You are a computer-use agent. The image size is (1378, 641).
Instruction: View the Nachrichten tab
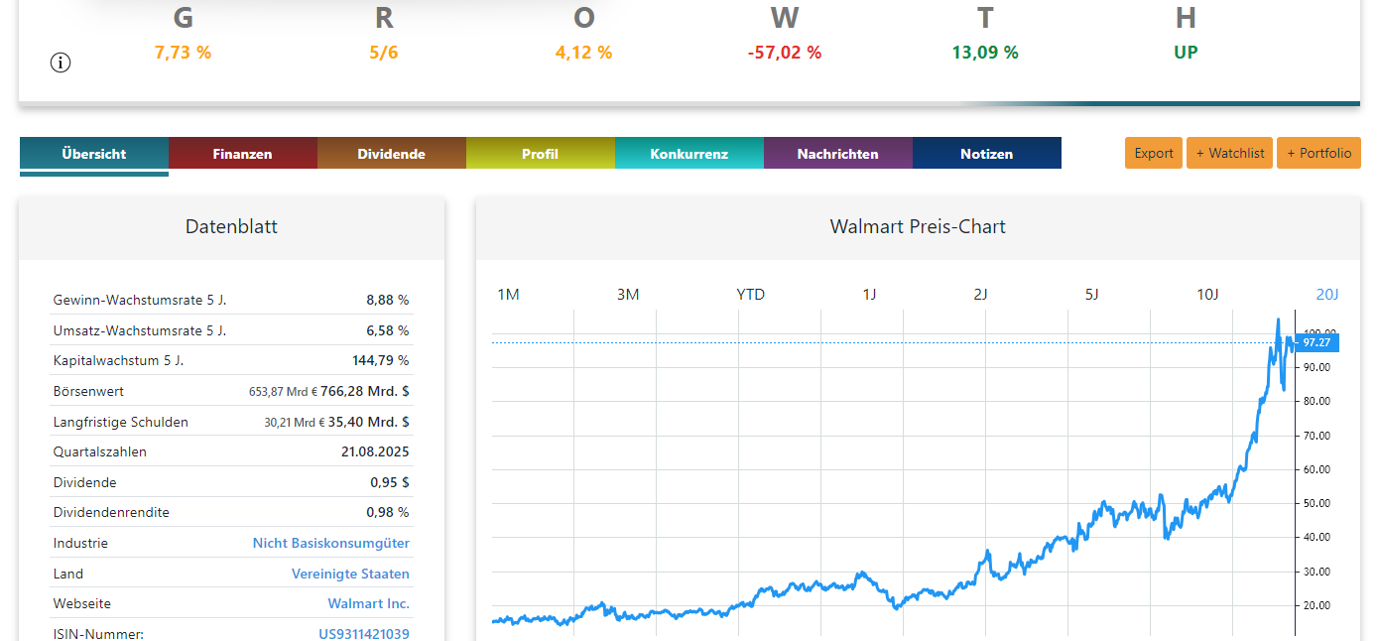pyautogui.click(x=838, y=154)
